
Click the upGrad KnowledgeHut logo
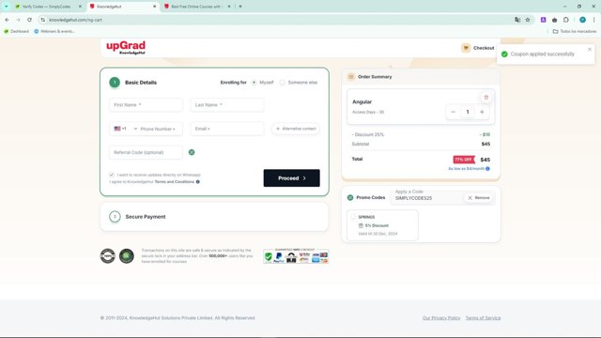(x=126, y=48)
